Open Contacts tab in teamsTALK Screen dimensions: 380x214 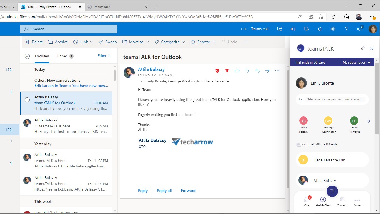click(342, 202)
